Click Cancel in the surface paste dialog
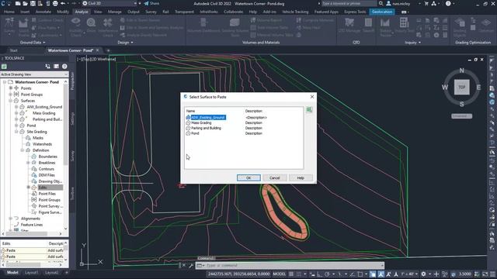Image resolution: width=497 pixels, height=279 pixels. coord(274,177)
